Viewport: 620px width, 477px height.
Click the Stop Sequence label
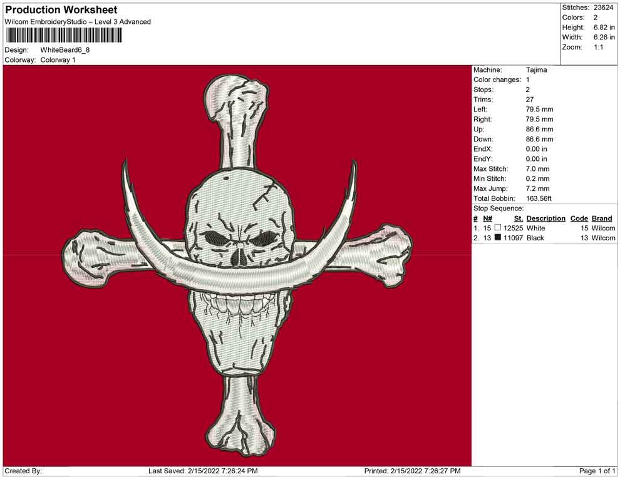499,208
